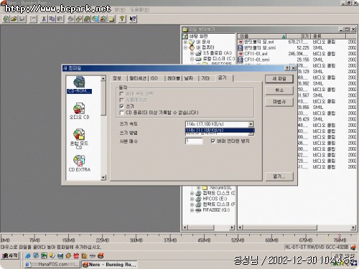Click the key-shaped toolbar icon
359x269 pixels.
coord(122,19)
